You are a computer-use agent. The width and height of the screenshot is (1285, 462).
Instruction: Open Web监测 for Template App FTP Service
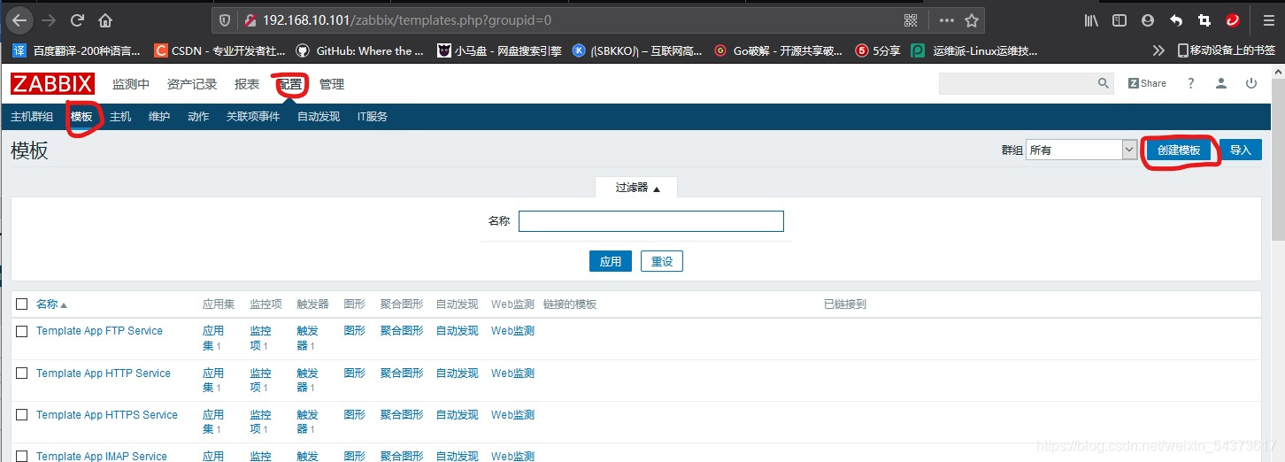click(x=512, y=331)
